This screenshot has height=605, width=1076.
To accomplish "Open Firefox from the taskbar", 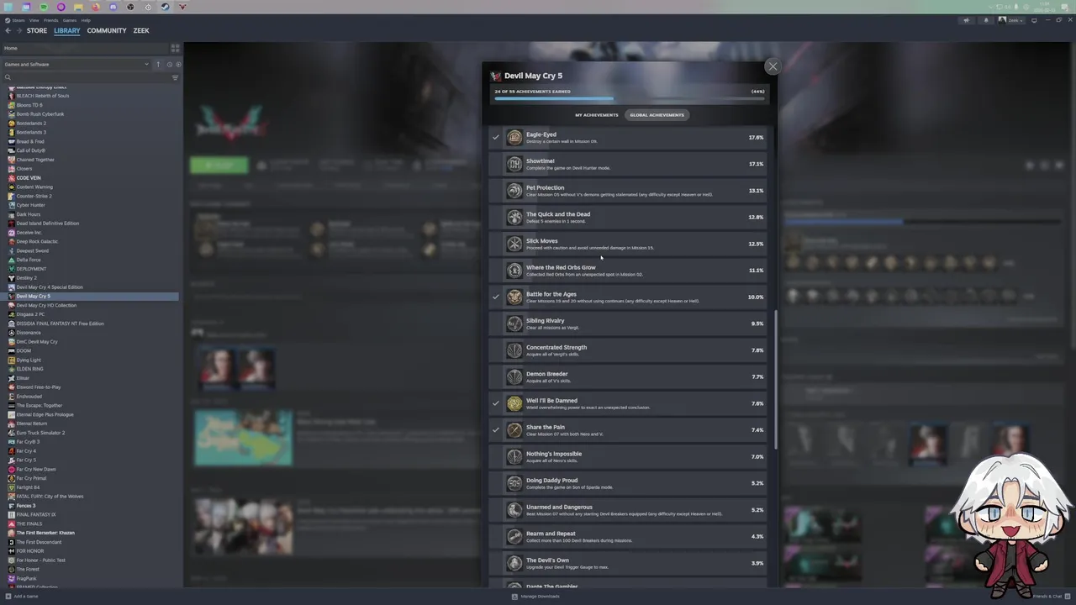I will (95, 7).
